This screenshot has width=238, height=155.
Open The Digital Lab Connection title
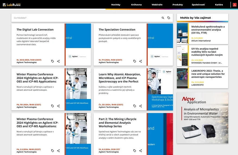tap(35, 30)
